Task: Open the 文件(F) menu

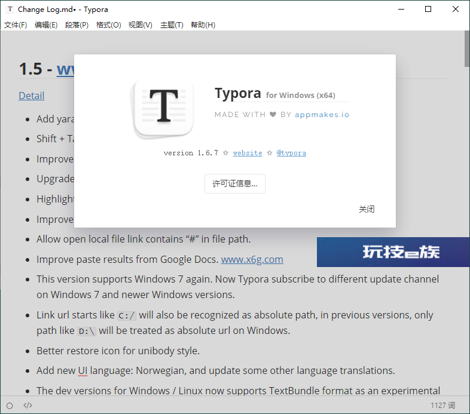Action: coord(16,25)
